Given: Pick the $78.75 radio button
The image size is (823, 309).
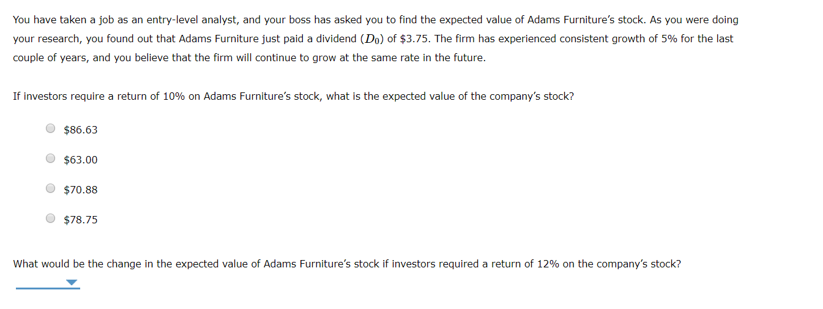Looking at the screenshot, I should (x=51, y=218).
